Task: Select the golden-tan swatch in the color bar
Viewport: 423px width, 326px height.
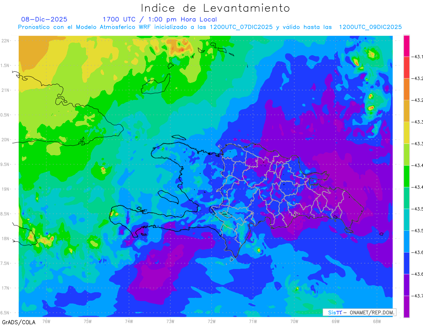Action: pyautogui.click(x=406, y=111)
